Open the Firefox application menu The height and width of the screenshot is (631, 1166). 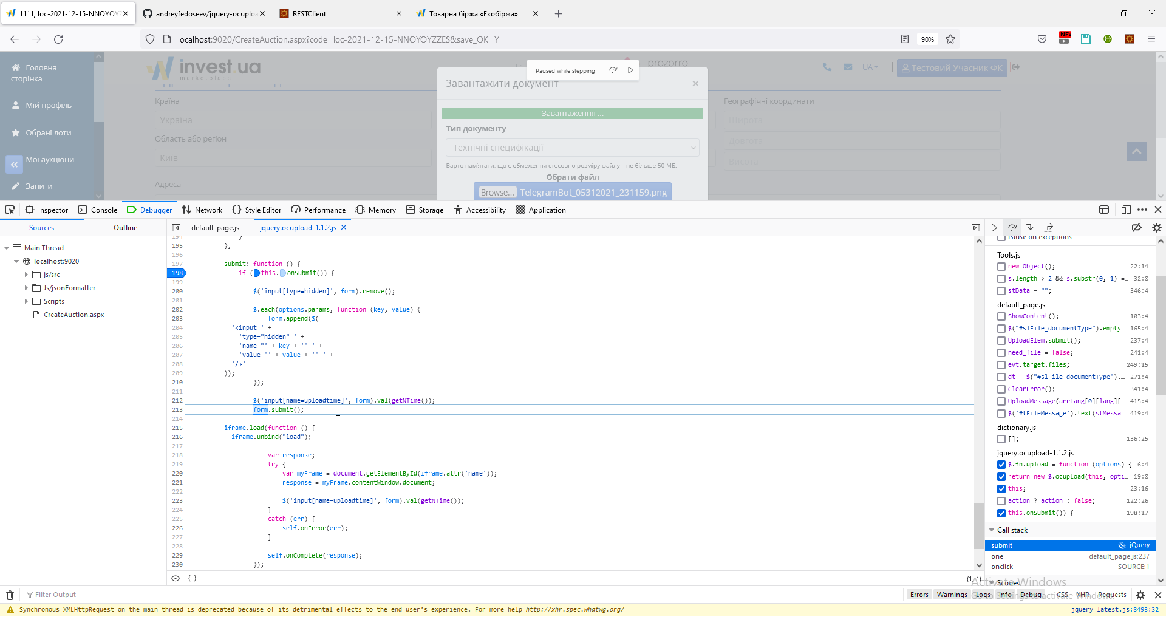(x=1151, y=39)
